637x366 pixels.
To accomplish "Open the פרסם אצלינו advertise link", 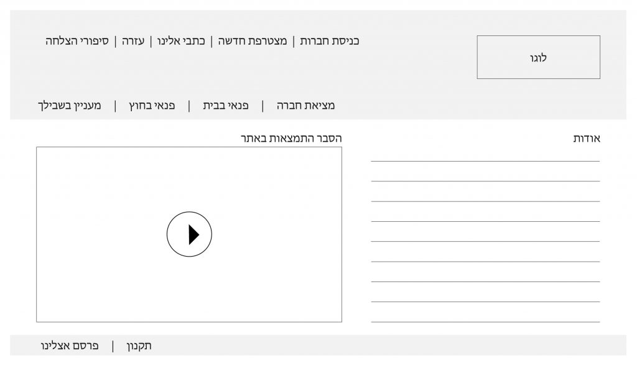I will [x=69, y=346].
